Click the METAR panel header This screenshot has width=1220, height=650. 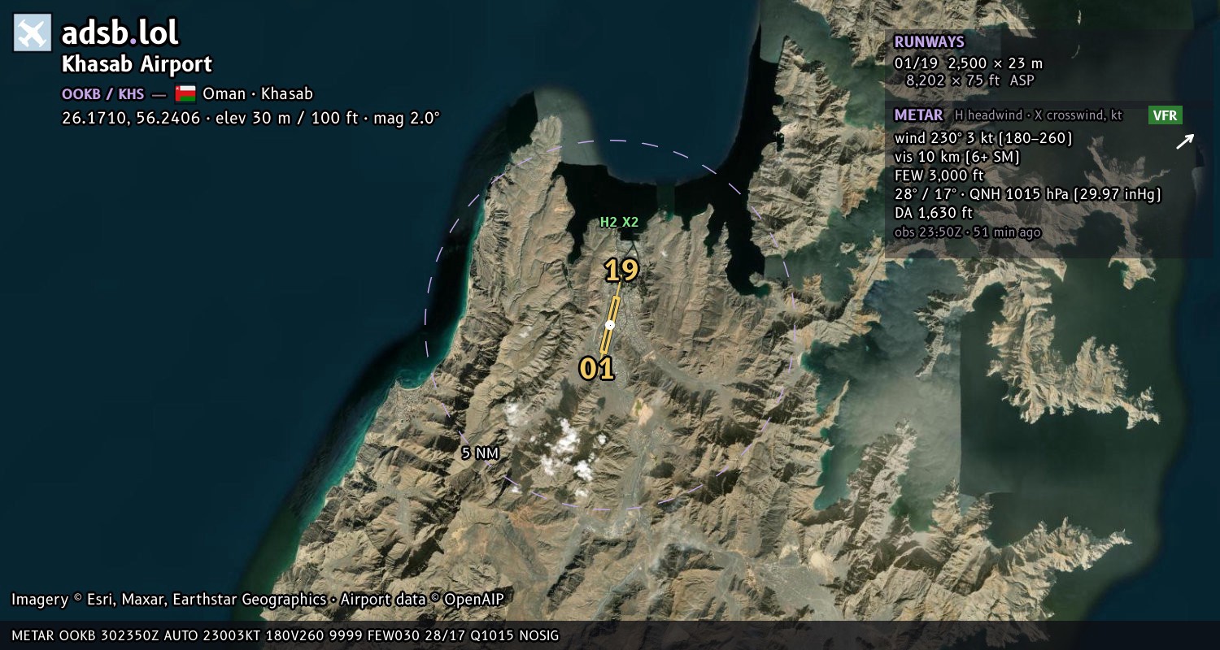point(918,115)
